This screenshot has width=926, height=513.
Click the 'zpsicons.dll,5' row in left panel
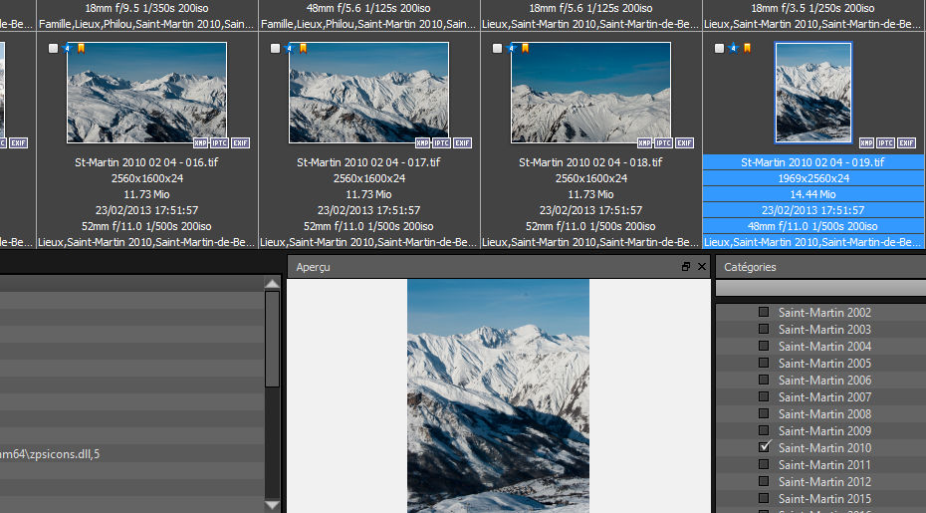pos(132,454)
